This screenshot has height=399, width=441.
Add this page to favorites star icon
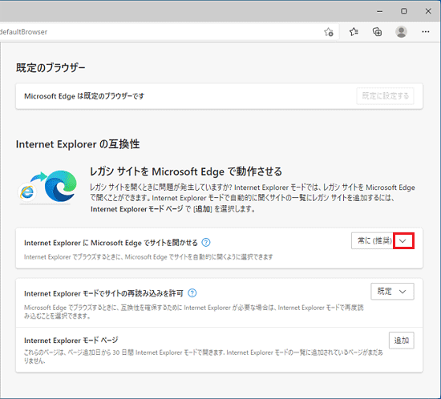[x=329, y=32]
